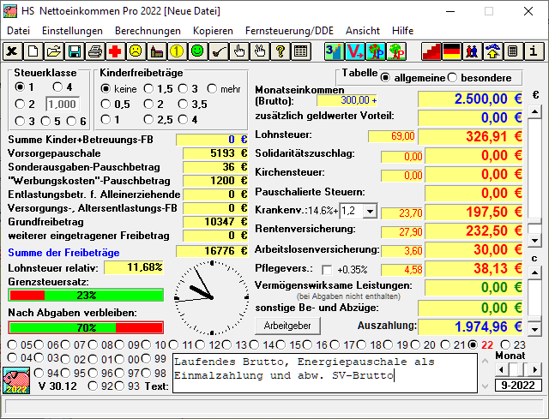Click the Arbeitgeber button

click(287, 326)
